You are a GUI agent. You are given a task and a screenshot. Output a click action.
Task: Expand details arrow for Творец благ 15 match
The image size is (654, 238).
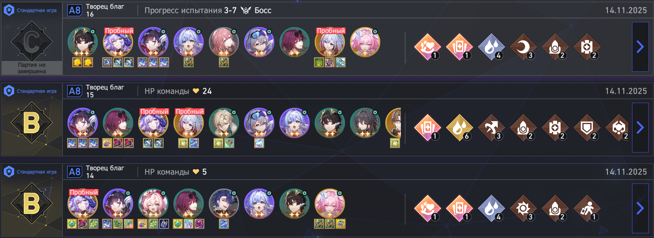(x=640, y=127)
